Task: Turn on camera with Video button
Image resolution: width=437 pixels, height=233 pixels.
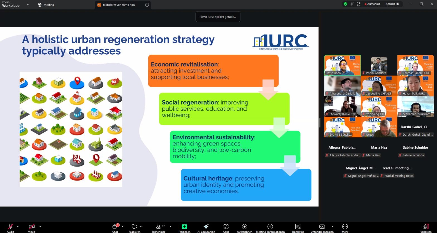Action: pyautogui.click(x=31, y=227)
